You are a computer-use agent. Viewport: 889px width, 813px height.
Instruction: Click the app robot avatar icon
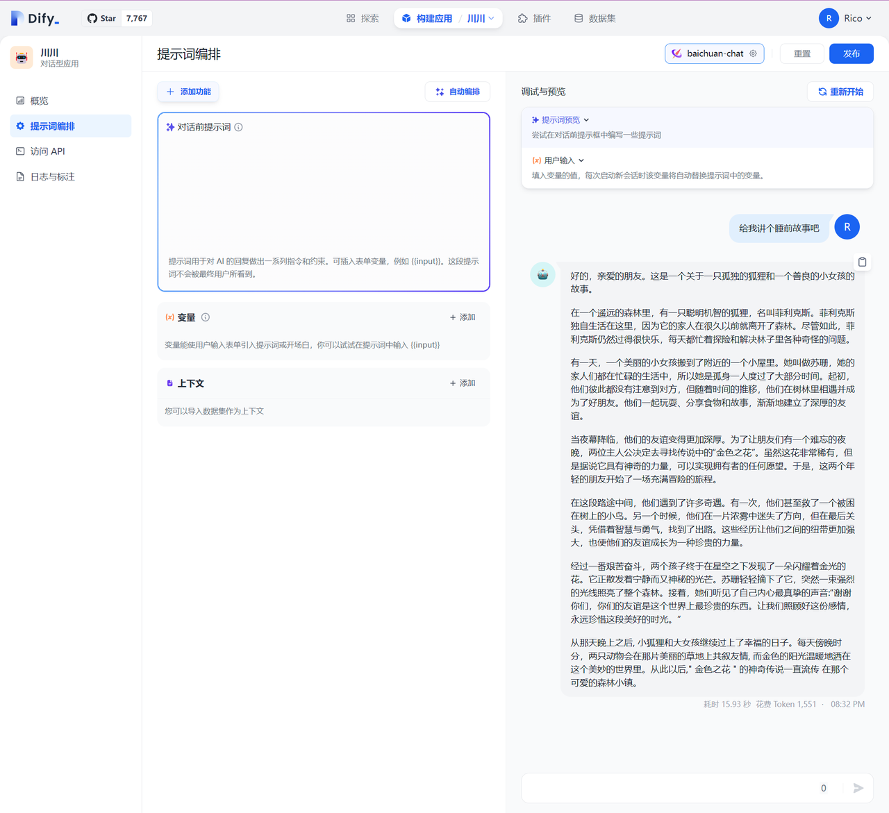[x=22, y=58]
